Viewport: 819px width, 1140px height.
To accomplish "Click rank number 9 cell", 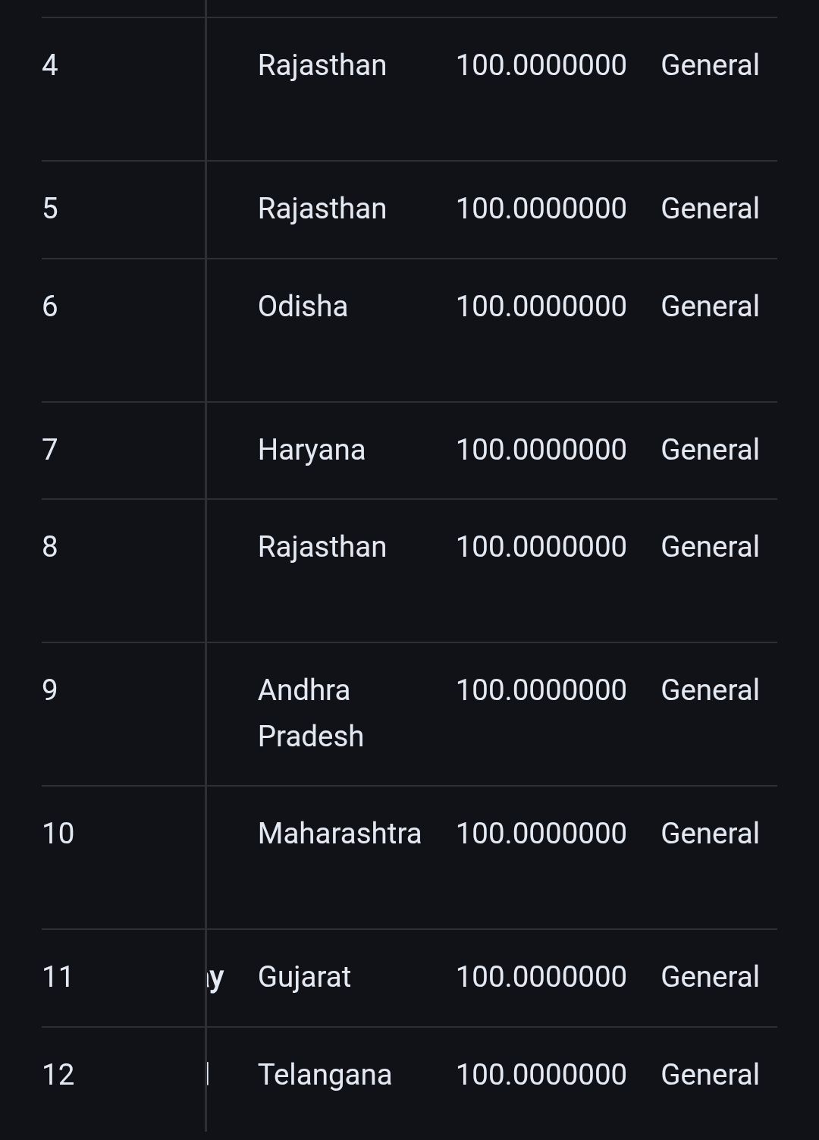I will 50,690.
